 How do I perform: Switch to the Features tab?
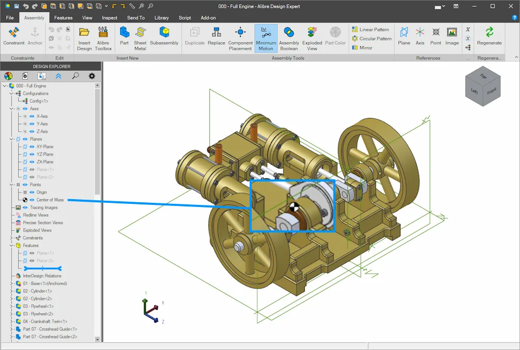63,18
